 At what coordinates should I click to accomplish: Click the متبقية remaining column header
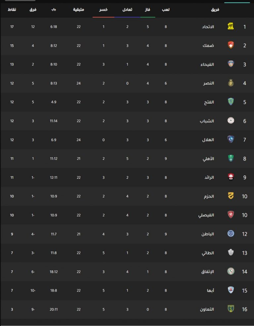click(78, 10)
